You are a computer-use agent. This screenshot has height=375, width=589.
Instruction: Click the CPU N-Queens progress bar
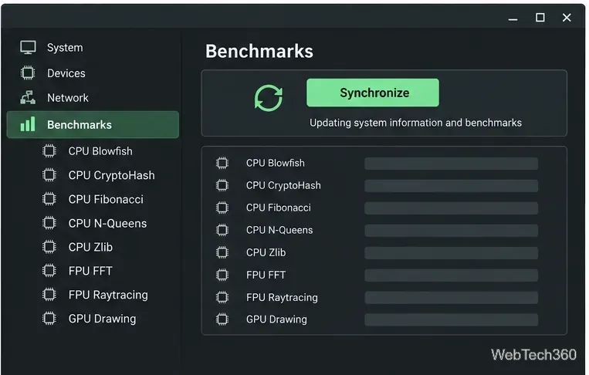(451, 230)
